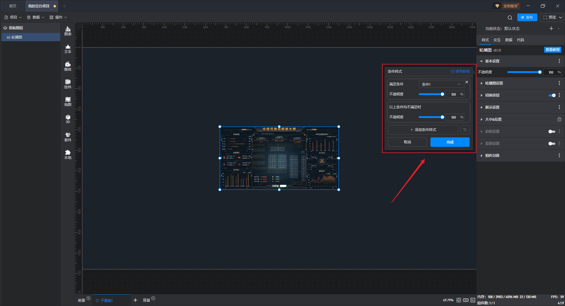Adjust the 基本设置 不透明度 slider
Image resolution: width=565 pixels, height=306 pixels.
click(524, 72)
